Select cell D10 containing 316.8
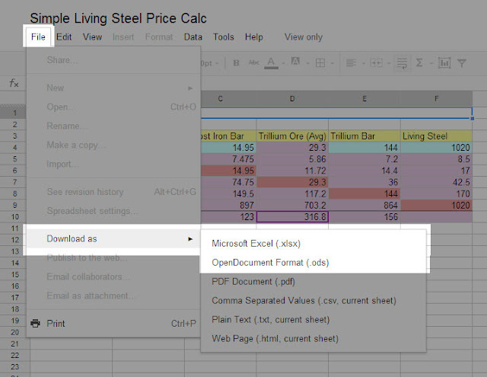Viewport: 487px width, 377px height. (292, 216)
